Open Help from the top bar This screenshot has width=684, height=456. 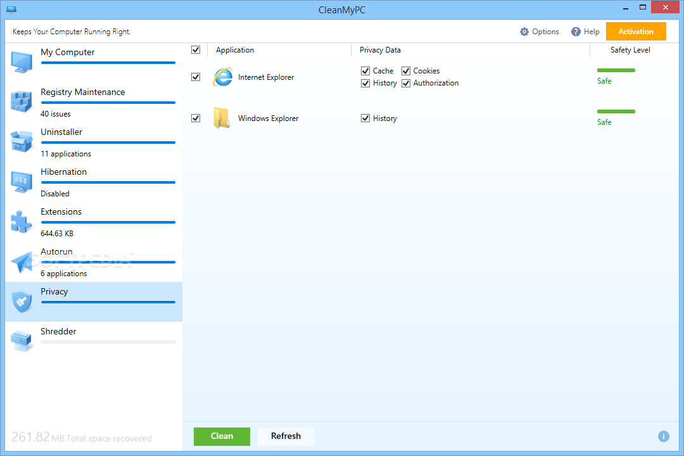pos(585,32)
